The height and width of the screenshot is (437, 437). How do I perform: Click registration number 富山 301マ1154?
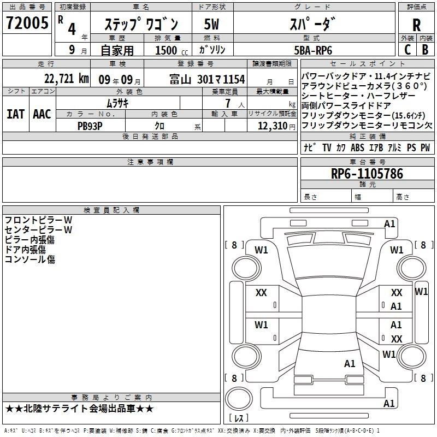coord(207,79)
